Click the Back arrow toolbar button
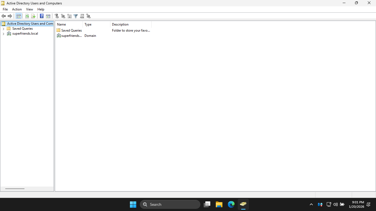The width and height of the screenshot is (376, 211). [4, 16]
